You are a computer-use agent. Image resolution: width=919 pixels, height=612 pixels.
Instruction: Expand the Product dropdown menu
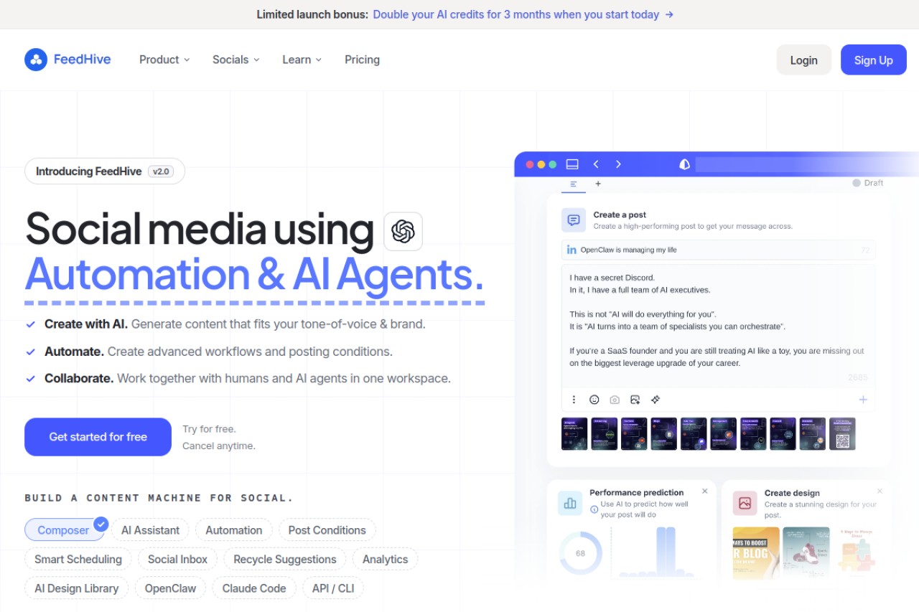click(164, 60)
